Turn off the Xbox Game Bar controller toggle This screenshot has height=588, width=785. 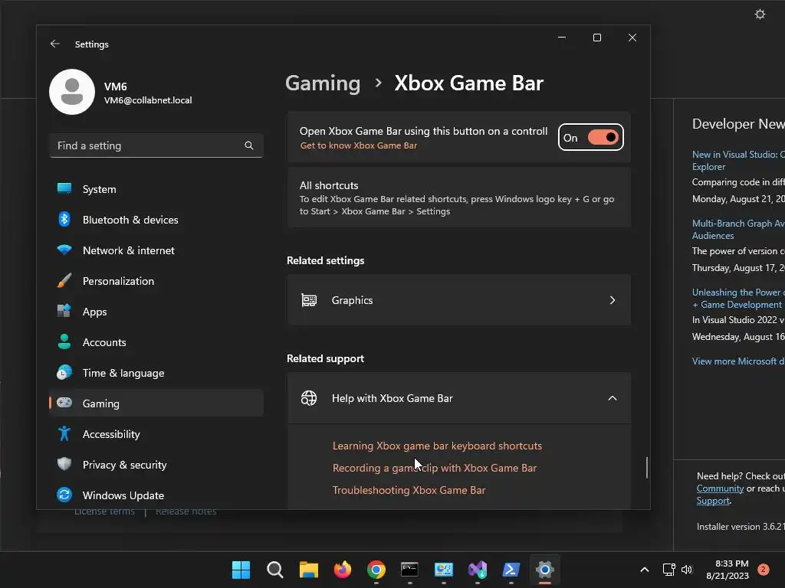[603, 137]
